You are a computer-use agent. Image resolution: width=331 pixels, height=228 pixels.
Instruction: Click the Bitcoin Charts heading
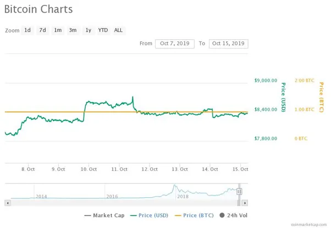[38, 9]
